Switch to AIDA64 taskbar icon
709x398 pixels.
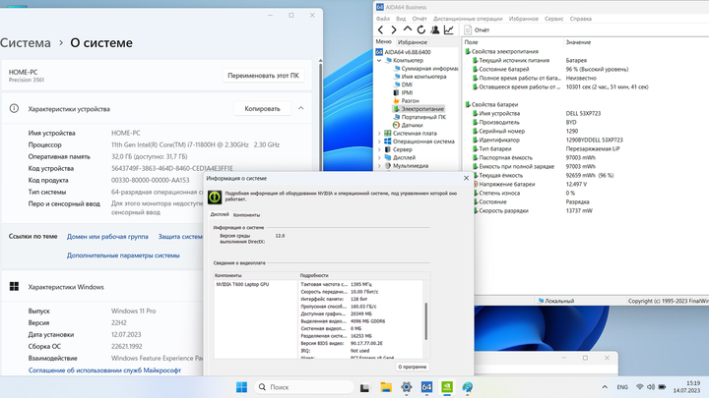pos(426,387)
